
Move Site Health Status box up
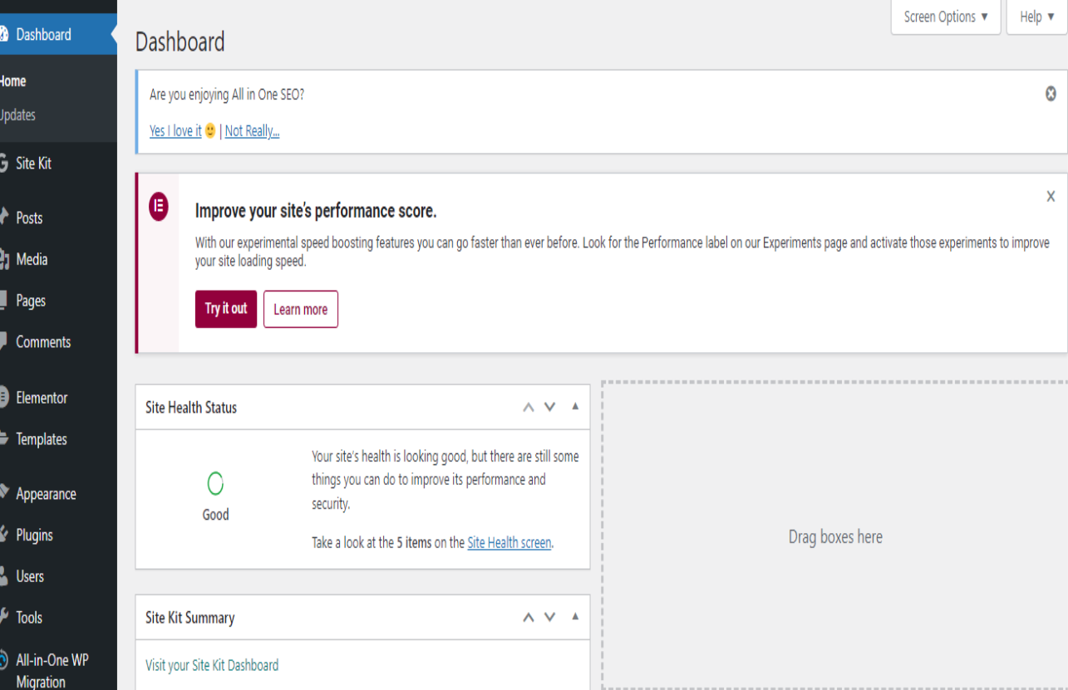click(528, 407)
